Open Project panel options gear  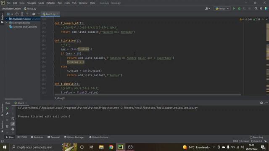click(34, 14)
